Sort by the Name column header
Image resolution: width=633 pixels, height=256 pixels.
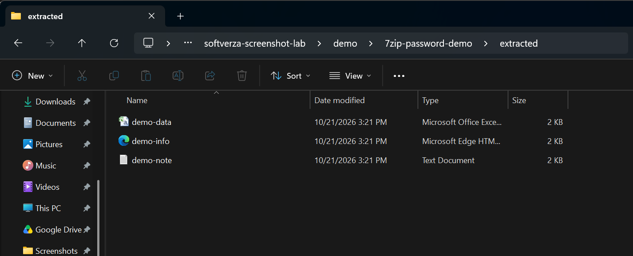137,100
